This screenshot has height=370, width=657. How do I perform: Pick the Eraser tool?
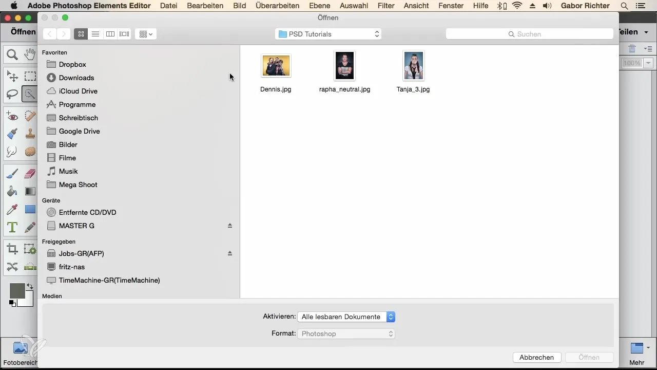[x=30, y=174]
